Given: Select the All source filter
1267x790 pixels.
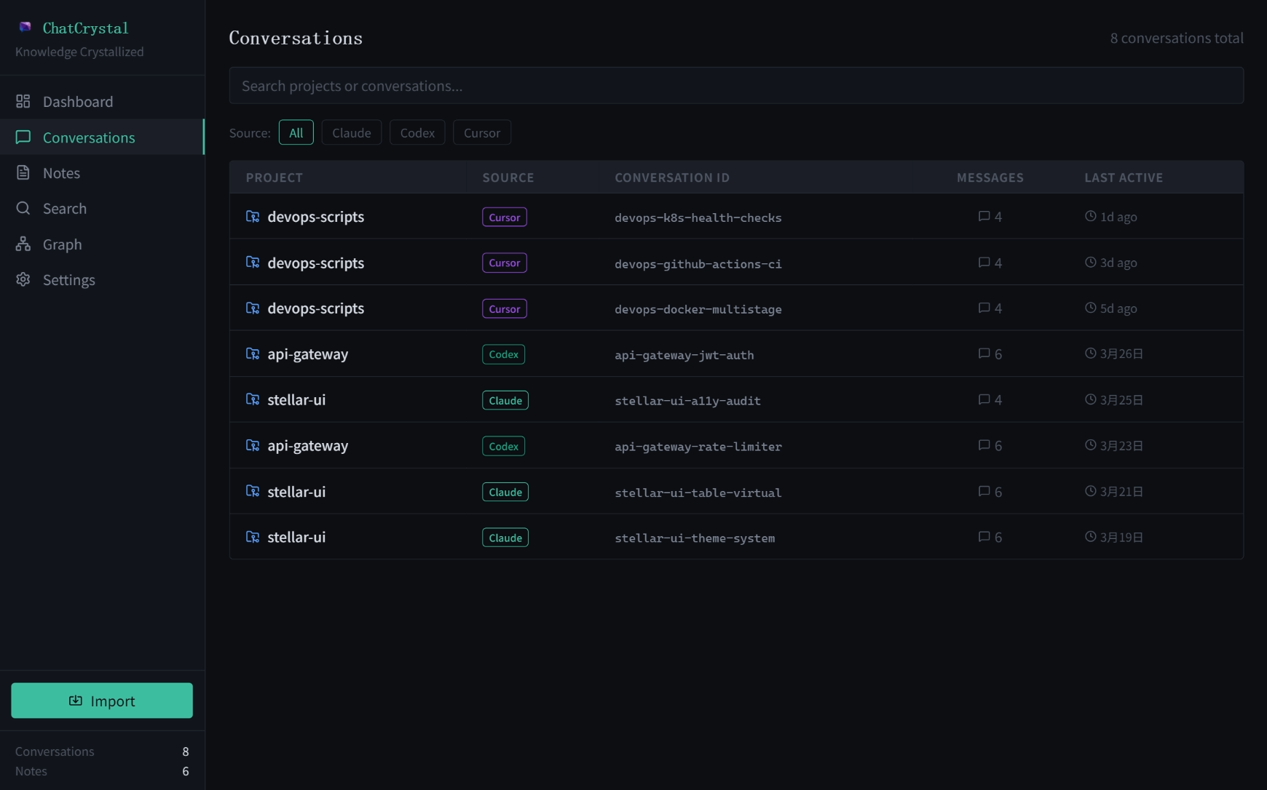Looking at the screenshot, I should [296, 132].
